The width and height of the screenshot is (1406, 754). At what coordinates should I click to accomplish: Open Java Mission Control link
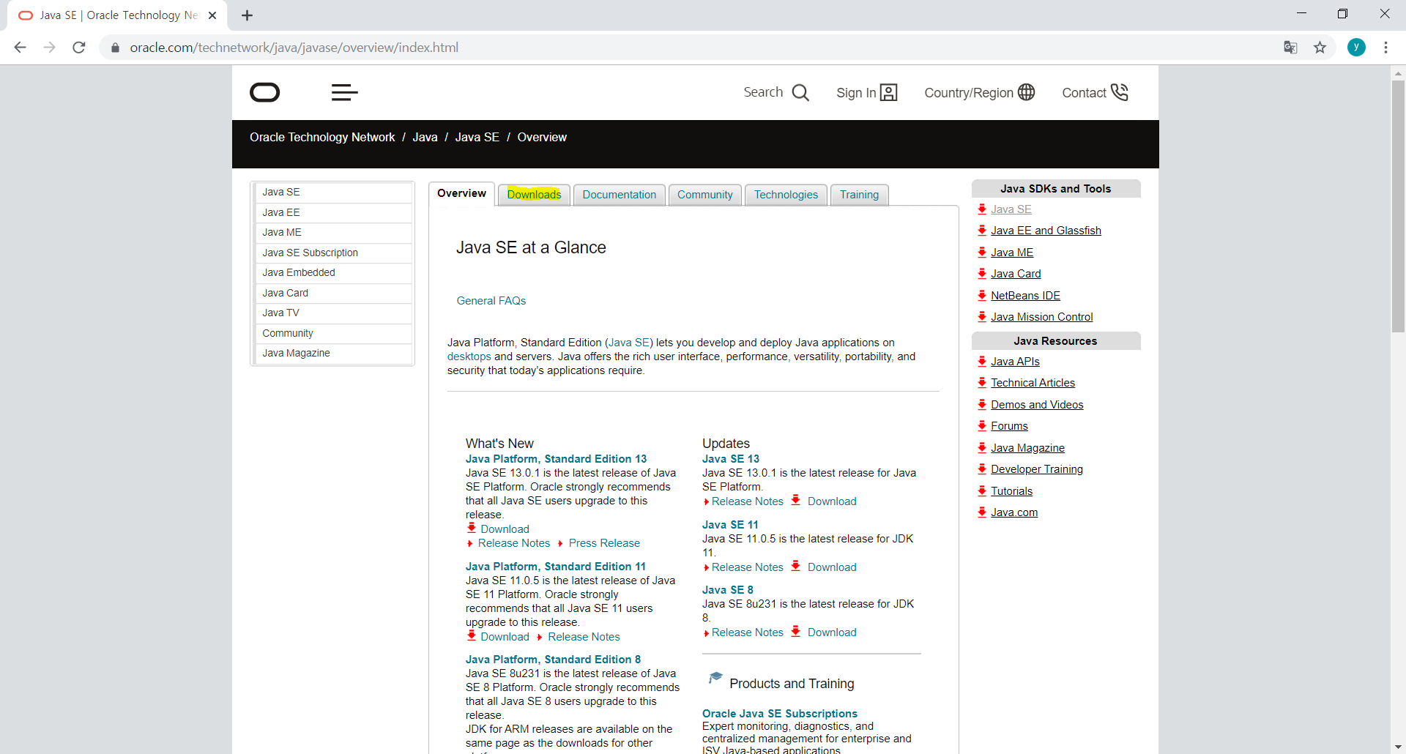click(x=1041, y=317)
